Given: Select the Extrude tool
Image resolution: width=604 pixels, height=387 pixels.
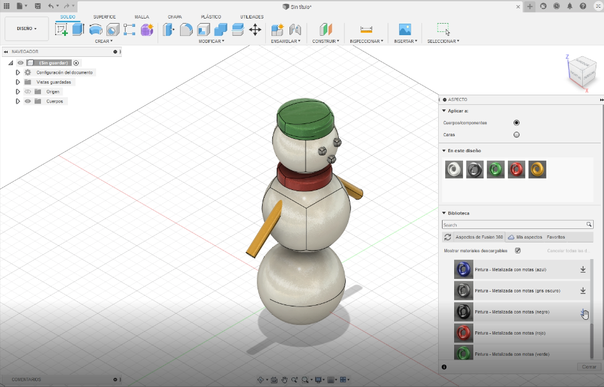Looking at the screenshot, I should click(x=78, y=29).
